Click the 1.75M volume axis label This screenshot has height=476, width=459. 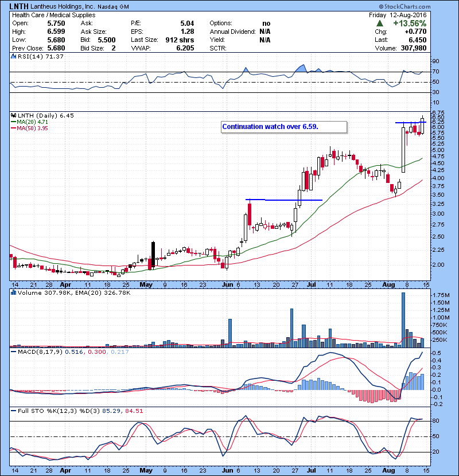click(x=441, y=295)
